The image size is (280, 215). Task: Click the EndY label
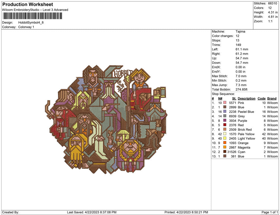[x=216, y=71]
